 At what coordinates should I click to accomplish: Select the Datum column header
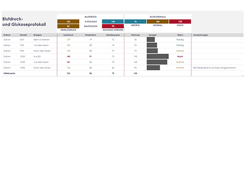7,35
